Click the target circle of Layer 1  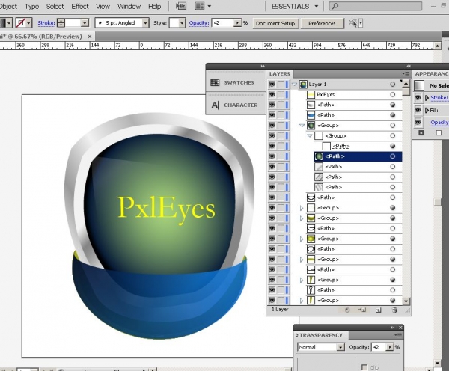[393, 85]
